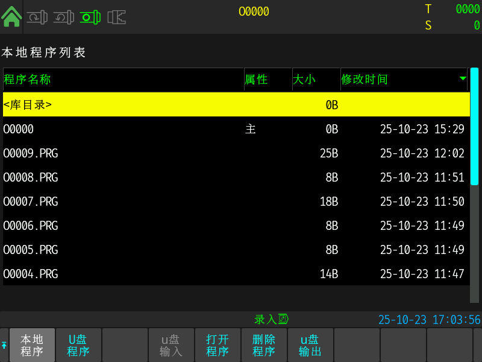
Task: Sort list by 大小 column header
Action: pos(304,80)
